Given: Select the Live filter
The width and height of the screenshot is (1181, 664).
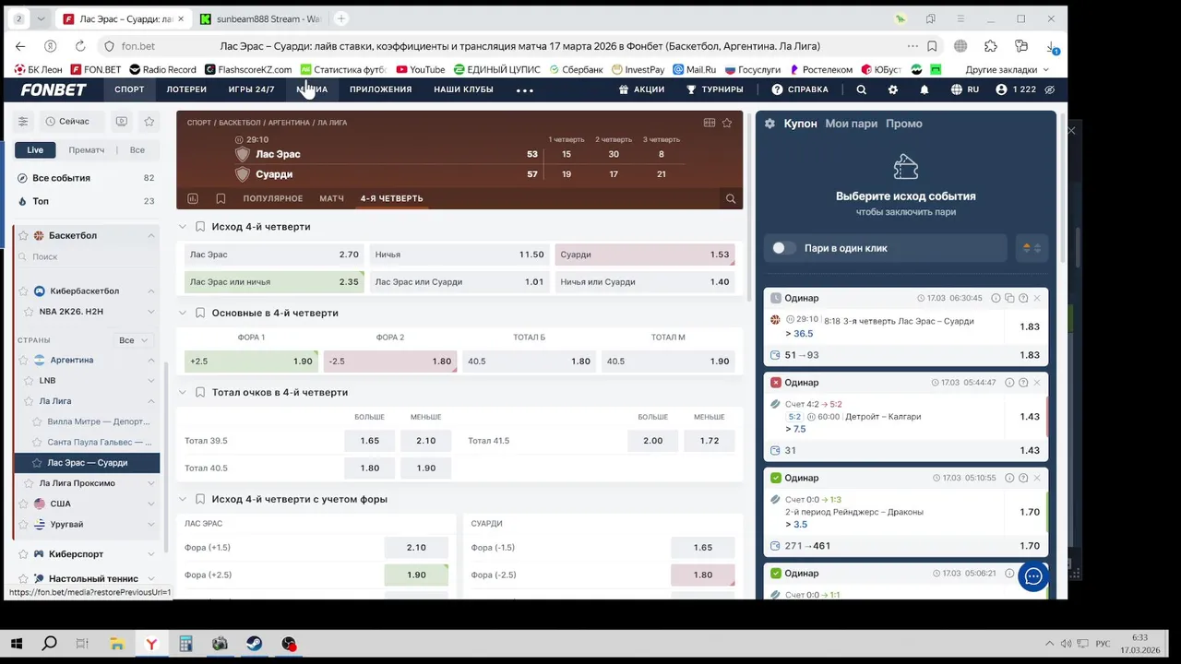Looking at the screenshot, I should pyautogui.click(x=35, y=150).
